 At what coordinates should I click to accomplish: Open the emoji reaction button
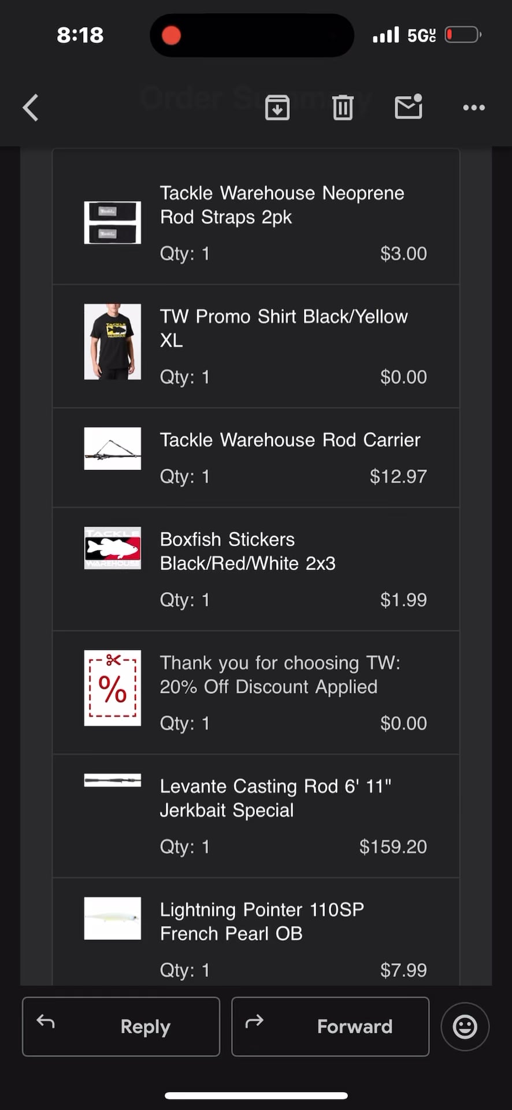[x=465, y=1026]
